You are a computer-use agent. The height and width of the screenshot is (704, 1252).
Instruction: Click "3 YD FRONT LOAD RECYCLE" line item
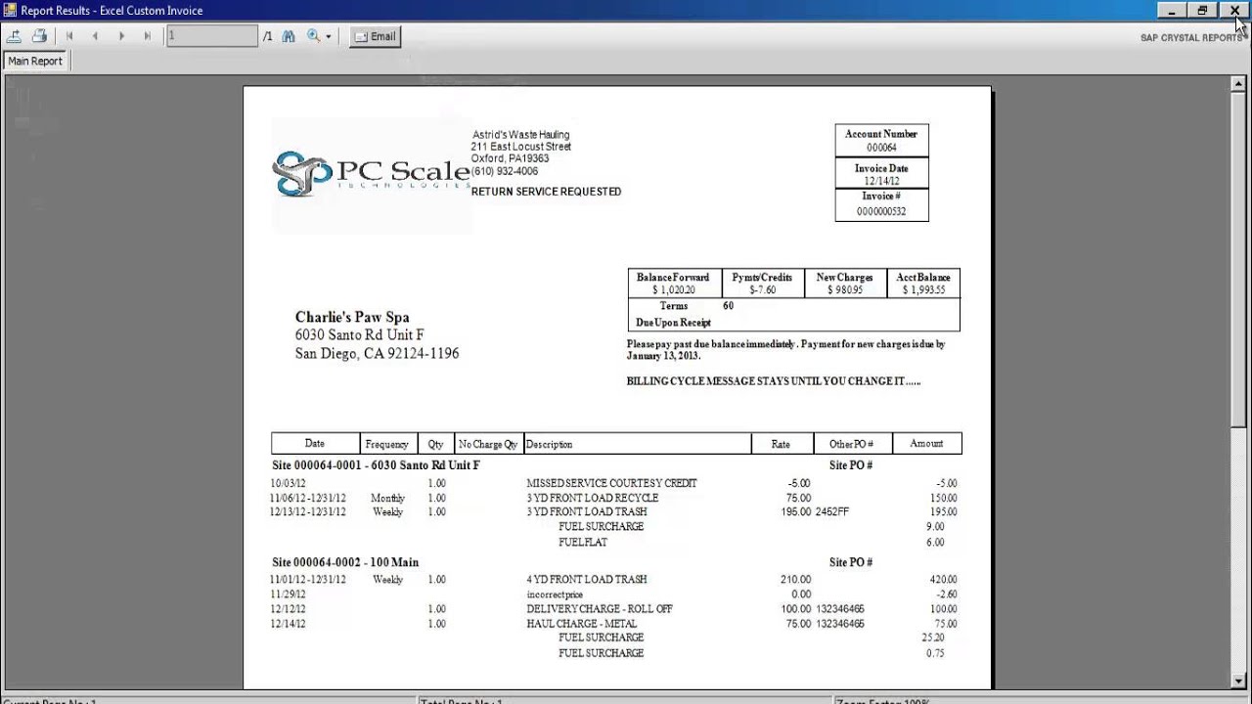[592, 498]
